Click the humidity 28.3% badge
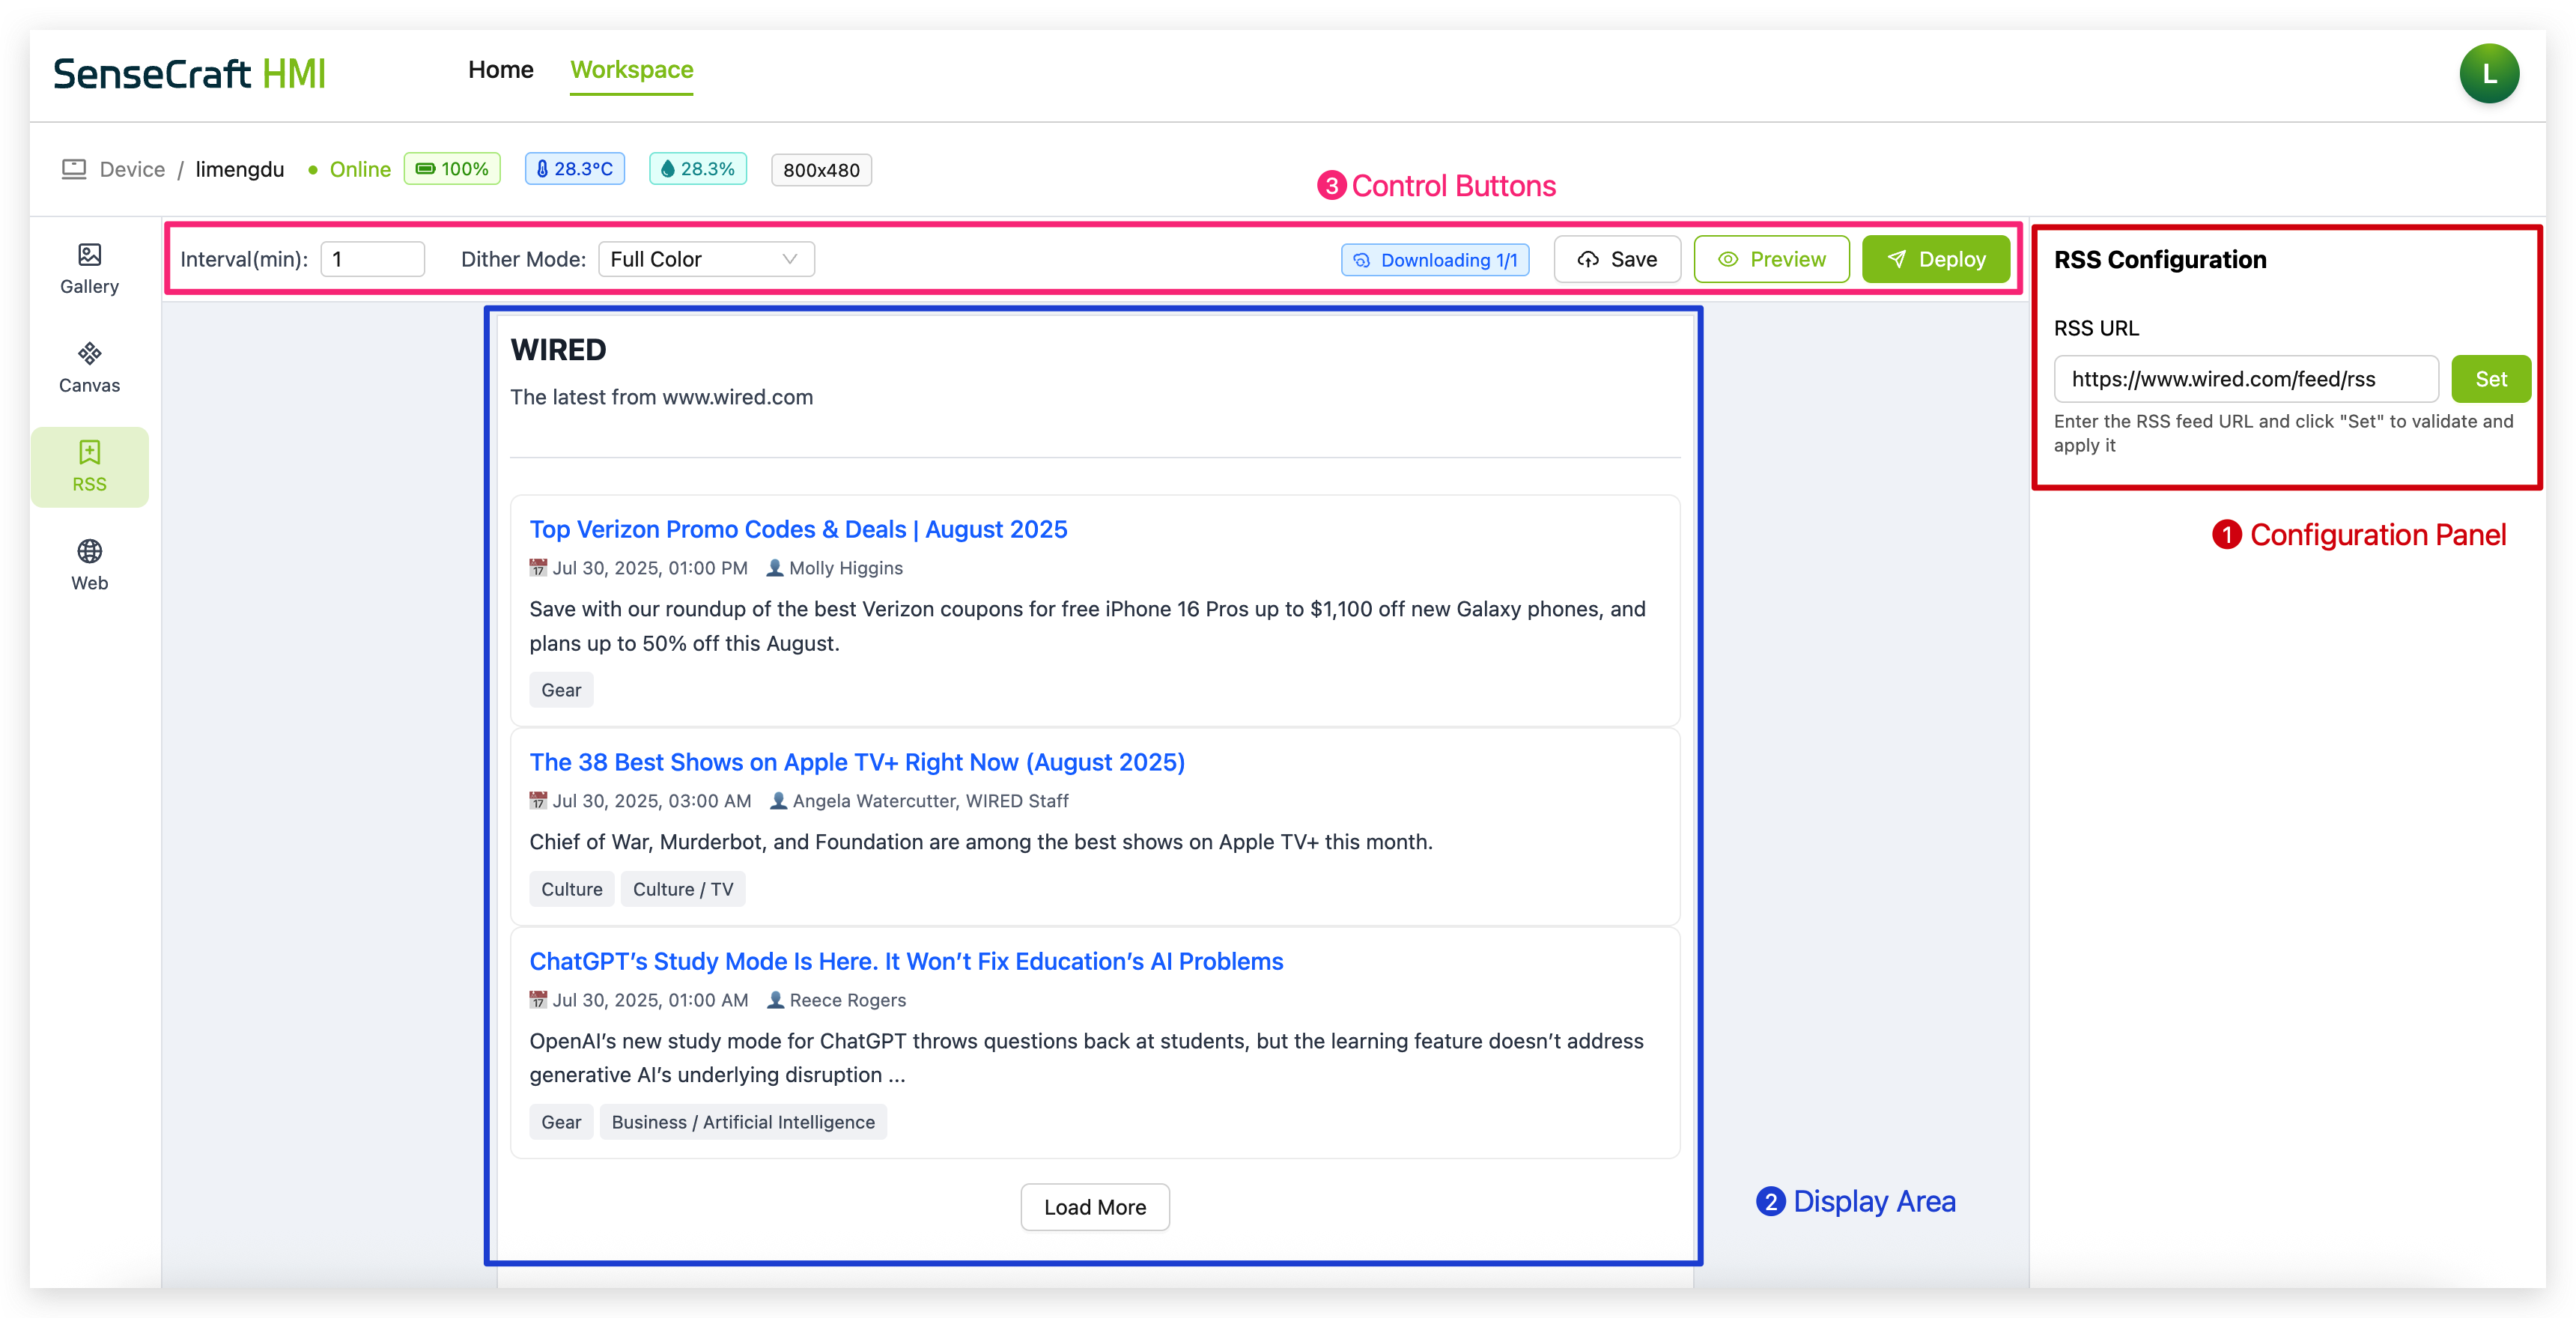 coord(698,169)
